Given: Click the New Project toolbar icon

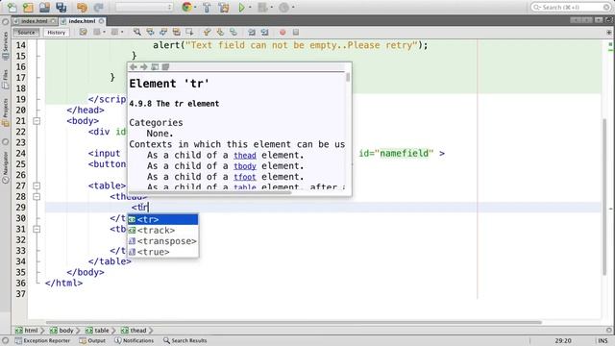Looking at the screenshot, I should click(28, 7).
